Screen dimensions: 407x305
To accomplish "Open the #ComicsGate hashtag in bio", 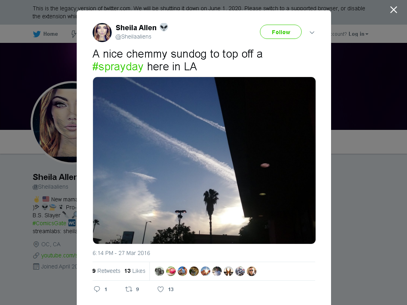I will click(49, 223).
